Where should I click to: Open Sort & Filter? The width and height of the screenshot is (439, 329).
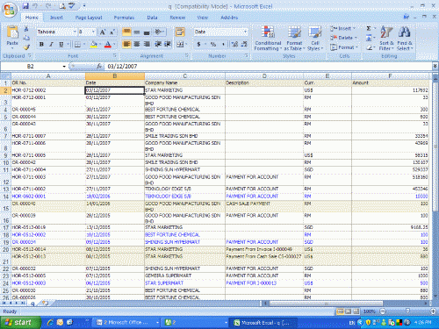tap(386, 38)
